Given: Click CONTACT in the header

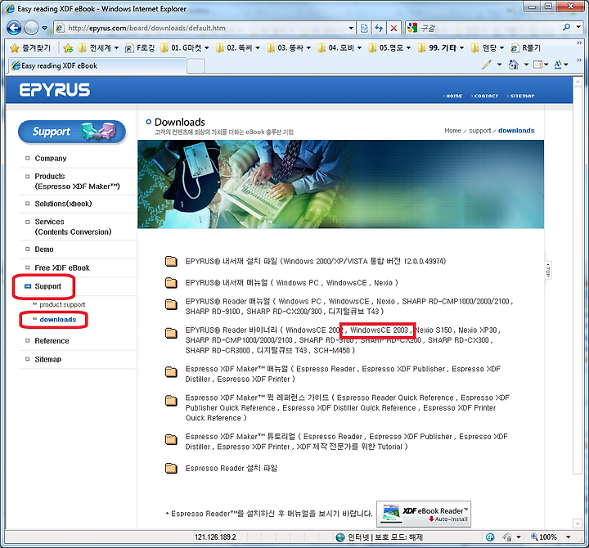Looking at the screenshot, I should (485, 96).
